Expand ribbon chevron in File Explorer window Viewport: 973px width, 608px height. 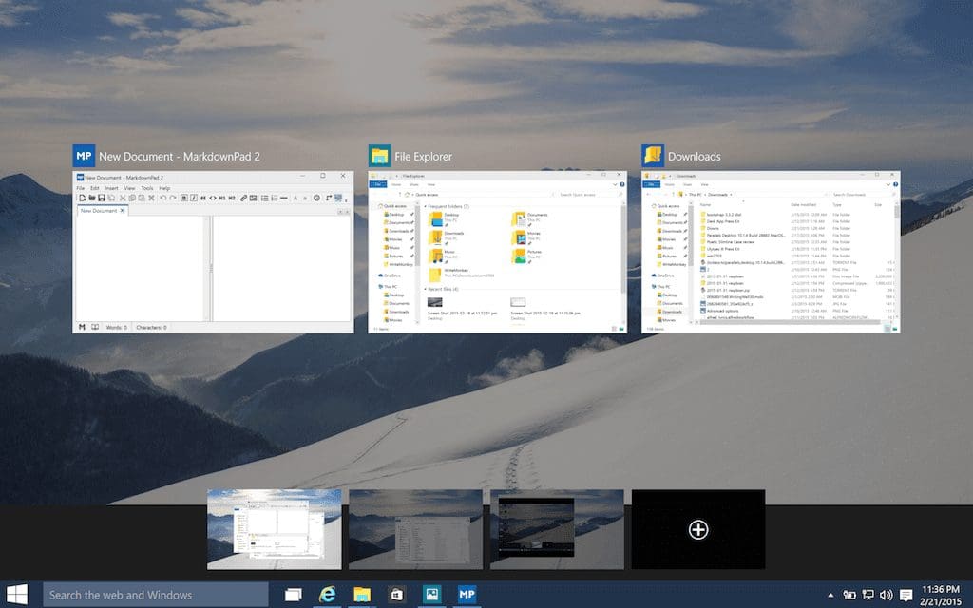point(615,184)
